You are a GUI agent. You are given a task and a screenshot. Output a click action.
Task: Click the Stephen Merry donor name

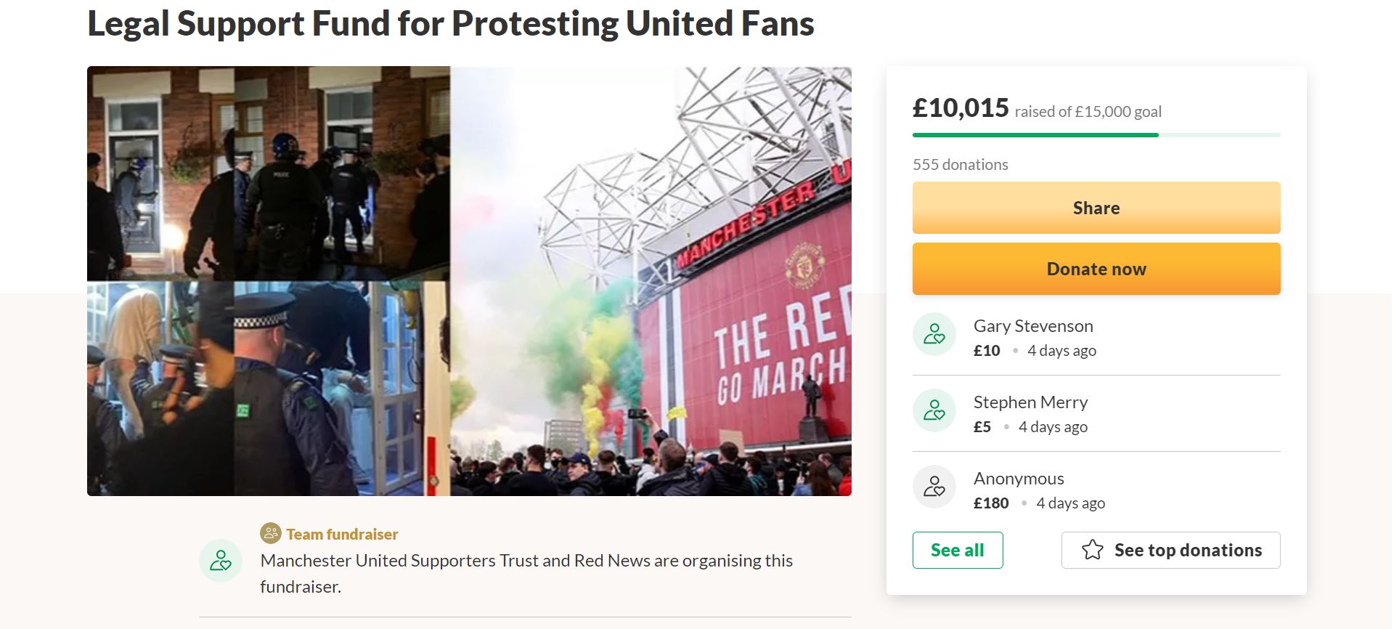click(x=1030, y=402)
